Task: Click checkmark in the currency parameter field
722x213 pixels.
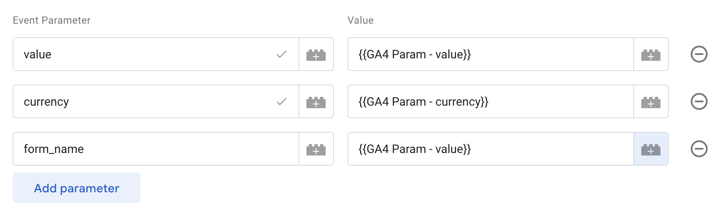Action: pyautogui.click(x=282, y=102)
